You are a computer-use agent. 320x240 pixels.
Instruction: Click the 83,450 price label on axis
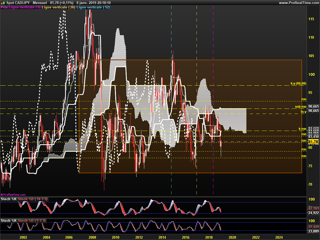[x=313, y=136]
